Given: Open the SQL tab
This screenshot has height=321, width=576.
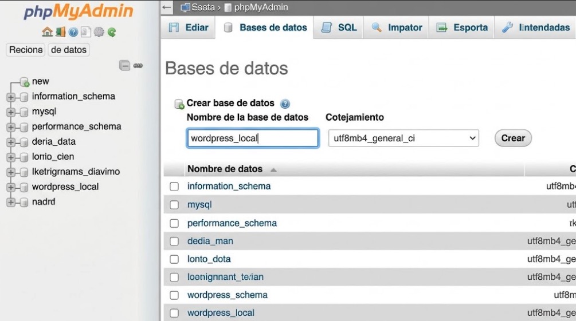Looking at the screenshot, I should (338, 27).
